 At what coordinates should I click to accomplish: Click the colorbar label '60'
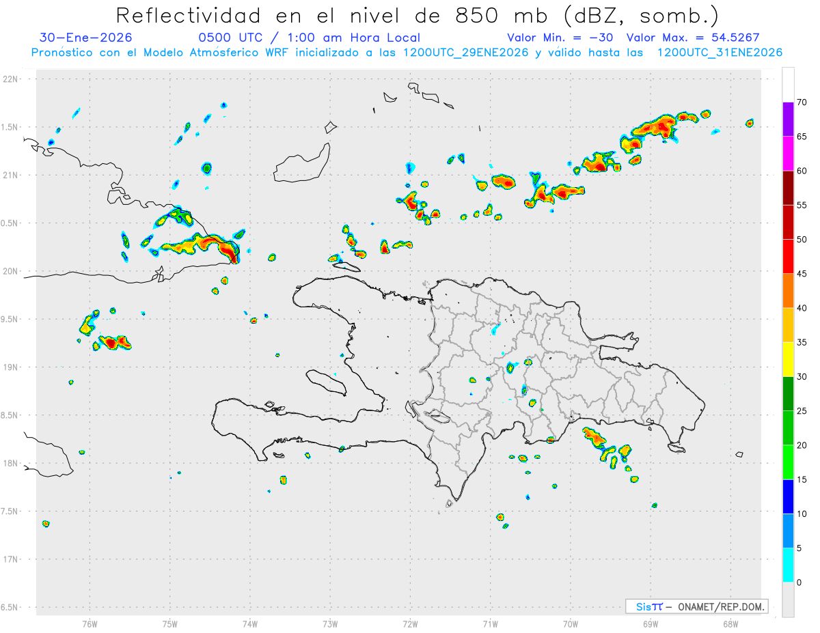(802, 171)
